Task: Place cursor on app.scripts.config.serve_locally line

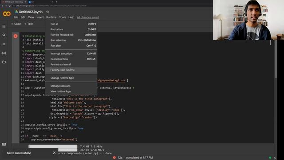Action: [54, 128]
